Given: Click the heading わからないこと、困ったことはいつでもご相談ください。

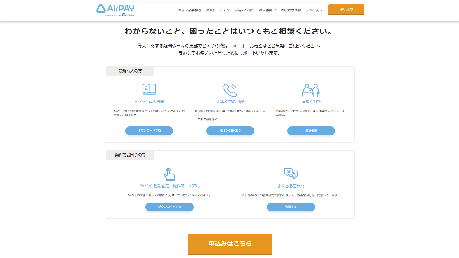Looking at the screenshot, I should click(229, 31).
